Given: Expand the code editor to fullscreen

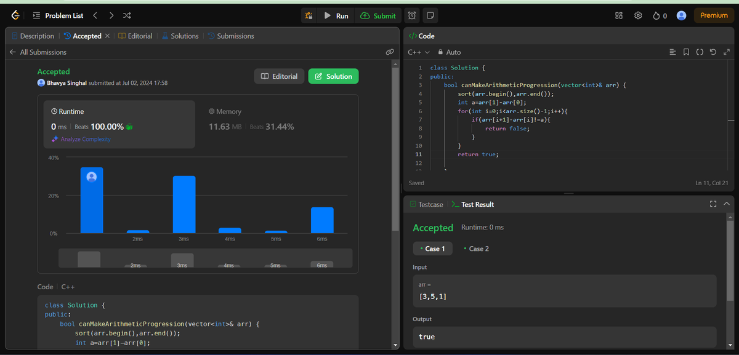Looking at the screenshot, I should (725, 52).
